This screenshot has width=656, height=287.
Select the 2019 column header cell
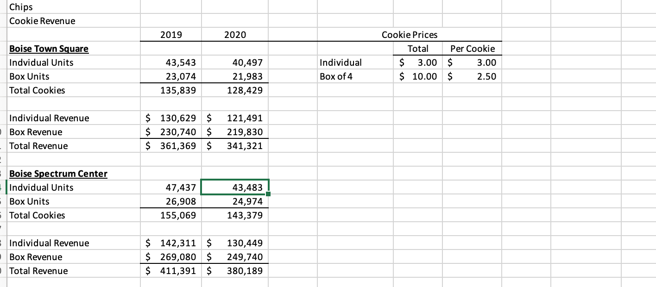pos(170,35)
